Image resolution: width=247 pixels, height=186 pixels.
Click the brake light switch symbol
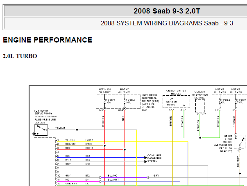point(240,142)
